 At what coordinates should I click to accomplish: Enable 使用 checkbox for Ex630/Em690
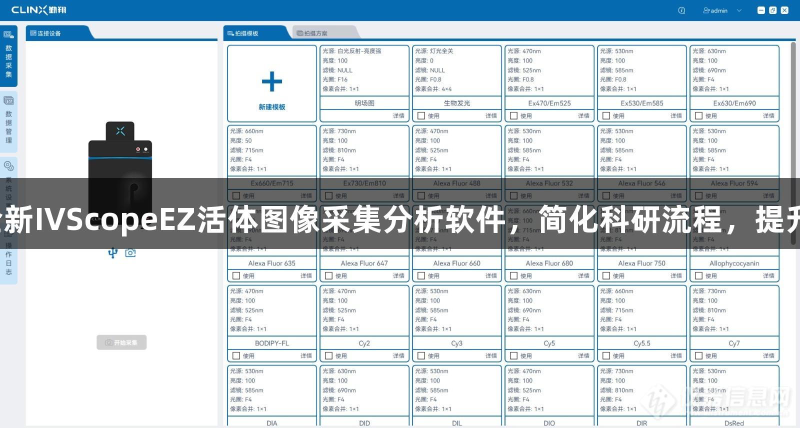[698, 116]
